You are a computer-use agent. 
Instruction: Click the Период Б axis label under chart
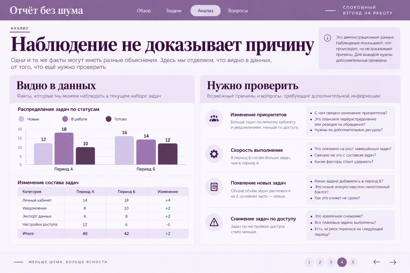click(146, 169)
